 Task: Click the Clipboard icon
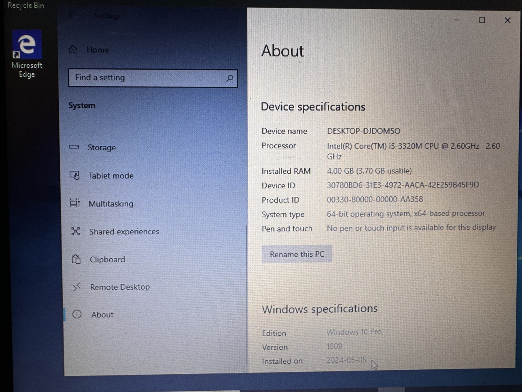(76, 259)
